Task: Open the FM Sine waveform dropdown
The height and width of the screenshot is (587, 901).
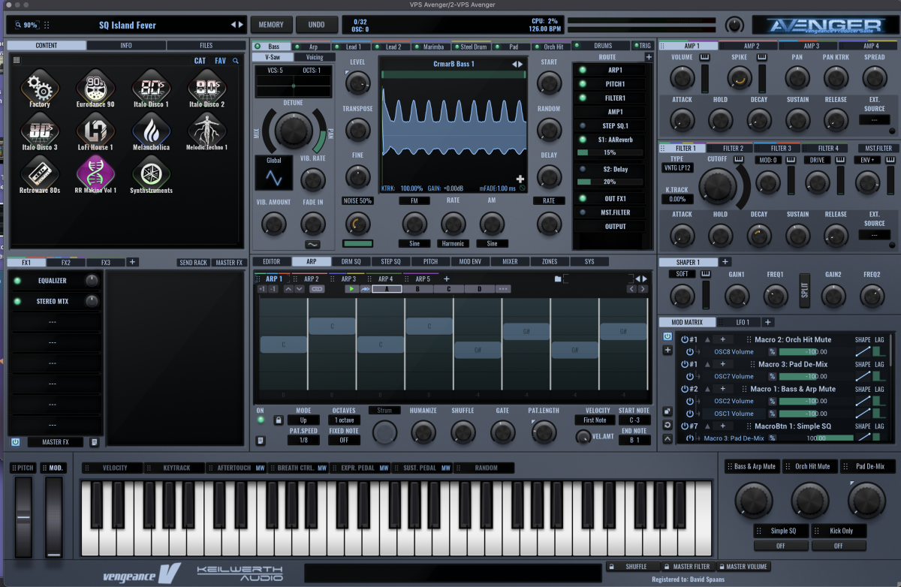Action: pyautogui.click(x=414, y=243)
